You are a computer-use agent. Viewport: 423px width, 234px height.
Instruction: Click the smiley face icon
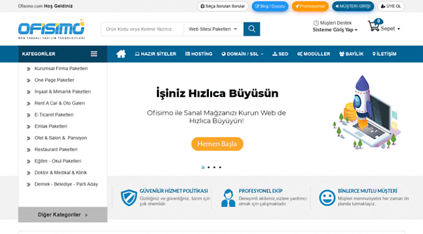[327, 198]
